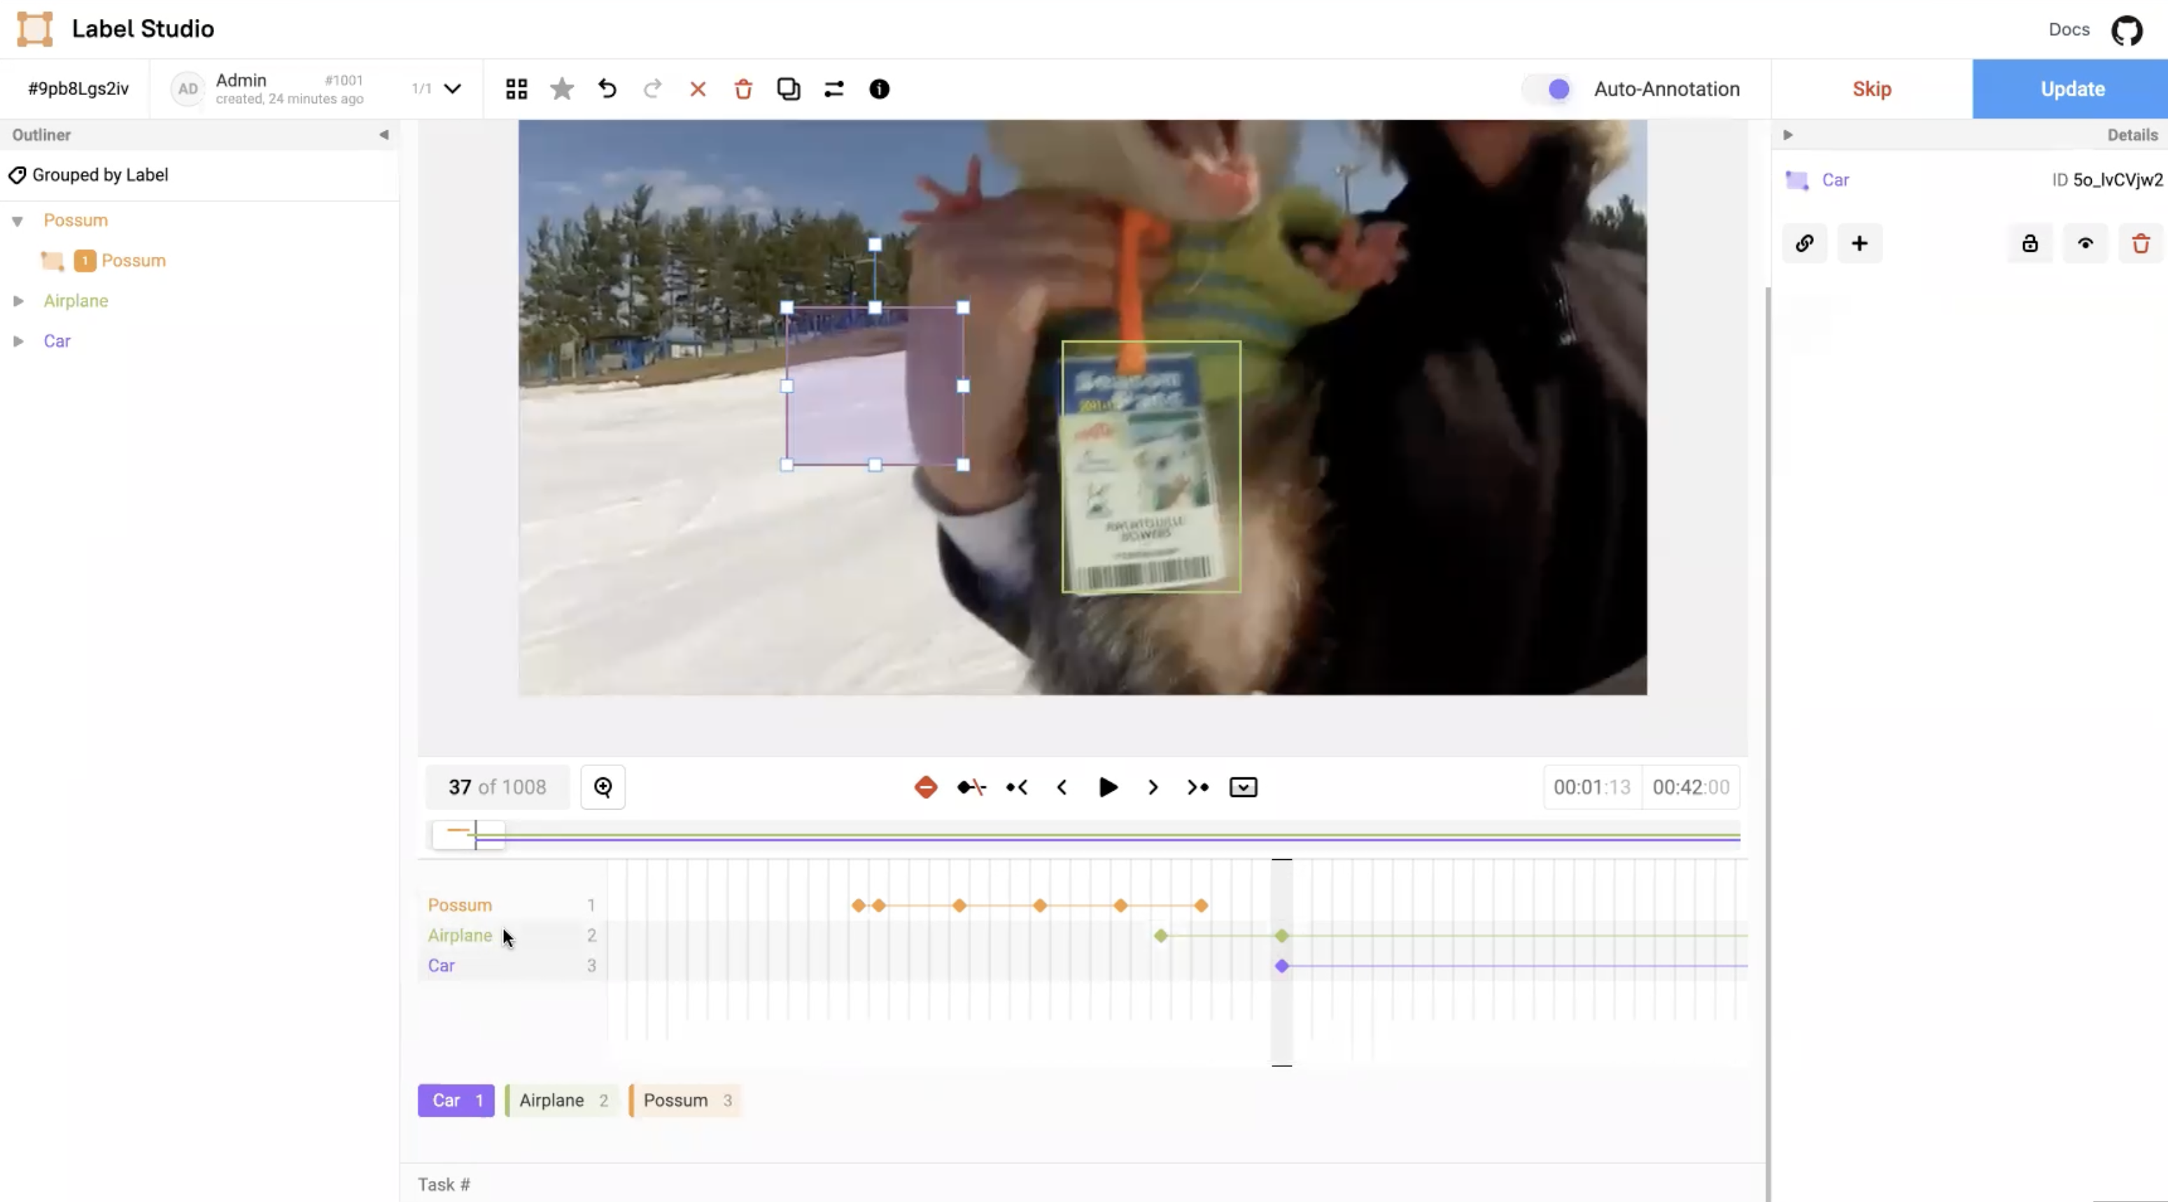Click the red trash icon in toolbar

point(742,89)
